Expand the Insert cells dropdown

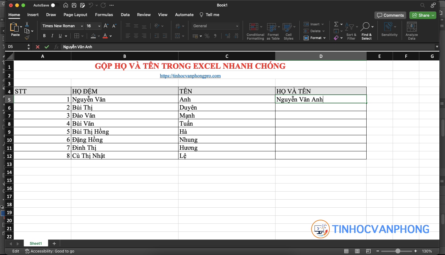(322, 24)
